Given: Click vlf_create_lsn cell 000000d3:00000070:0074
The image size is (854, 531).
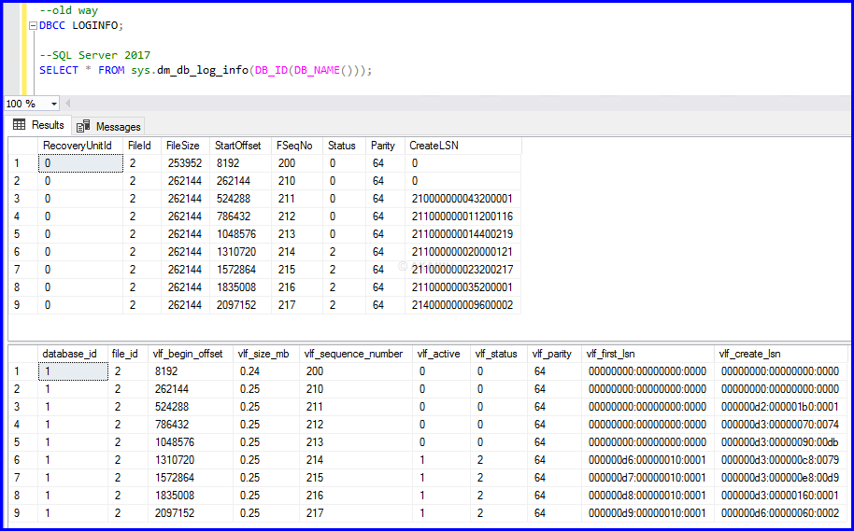Looking at the screenshot, I should pyautogui.click(x=781, y=425).
